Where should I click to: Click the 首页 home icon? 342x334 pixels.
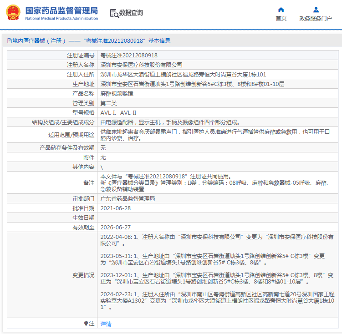(281, 10)
